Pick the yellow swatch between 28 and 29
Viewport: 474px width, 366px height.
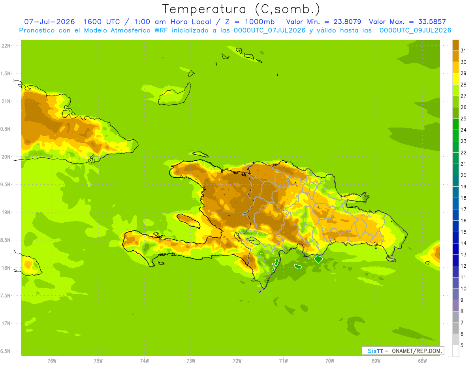[455, 79]
